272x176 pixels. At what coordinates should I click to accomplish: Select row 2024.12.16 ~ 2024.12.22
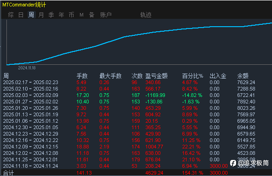129,140
